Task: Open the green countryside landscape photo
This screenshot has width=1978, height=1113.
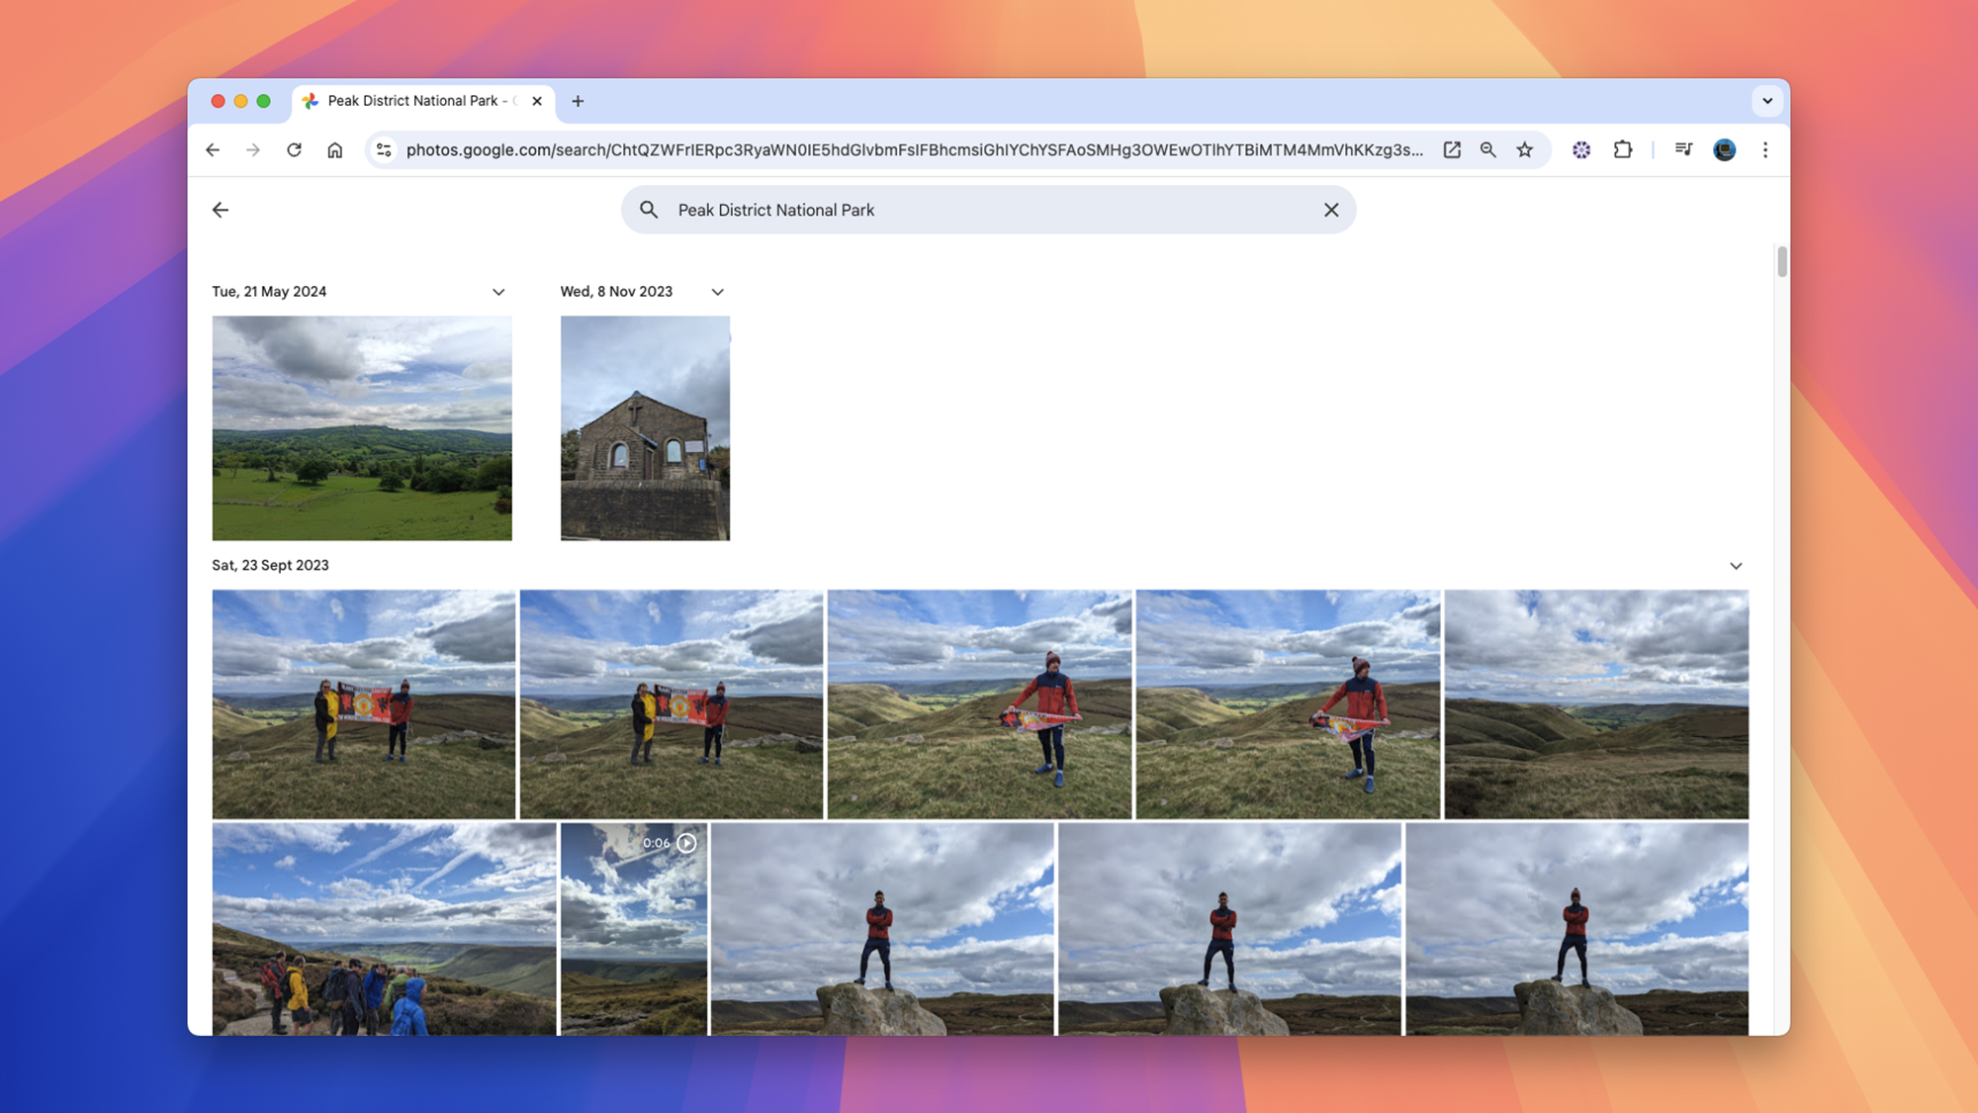Action: [362, 428]
